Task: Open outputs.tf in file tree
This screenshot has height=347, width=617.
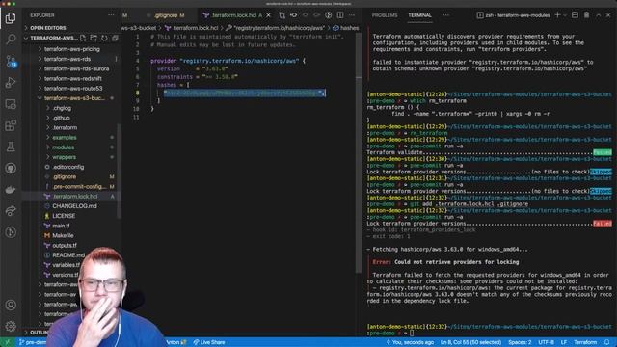Action: click(x=65, y=246)
